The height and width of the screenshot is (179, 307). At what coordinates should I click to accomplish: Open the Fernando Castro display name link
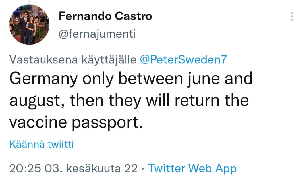105,16
